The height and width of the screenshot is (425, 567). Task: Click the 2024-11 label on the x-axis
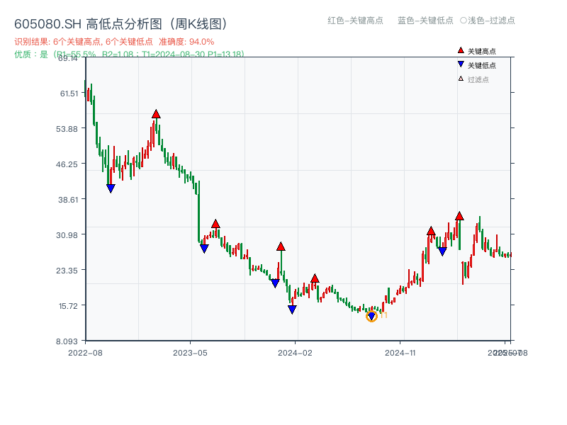[x=400, y=351]
